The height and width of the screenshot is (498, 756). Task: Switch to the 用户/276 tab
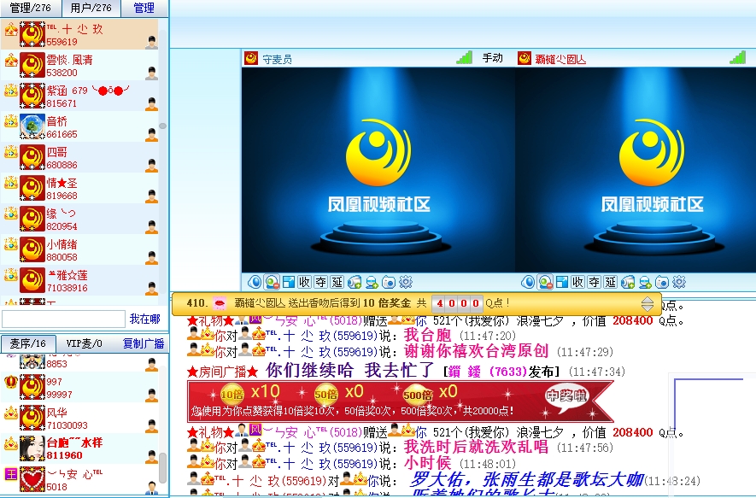click(91, 9)
